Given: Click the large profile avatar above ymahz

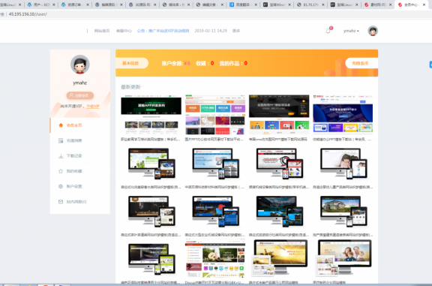Looking at the screenshot, I should click(80, 65).
